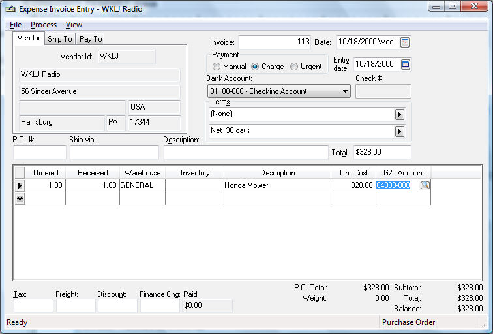Click the Invoice number field
Image resolution: width=493 pixels, height=334 pixels.
pos(275,42)
